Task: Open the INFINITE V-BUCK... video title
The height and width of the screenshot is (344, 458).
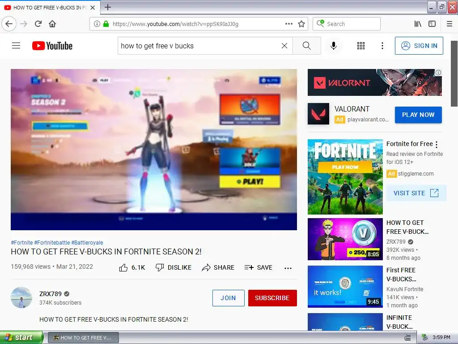Action: pos(399,322)
